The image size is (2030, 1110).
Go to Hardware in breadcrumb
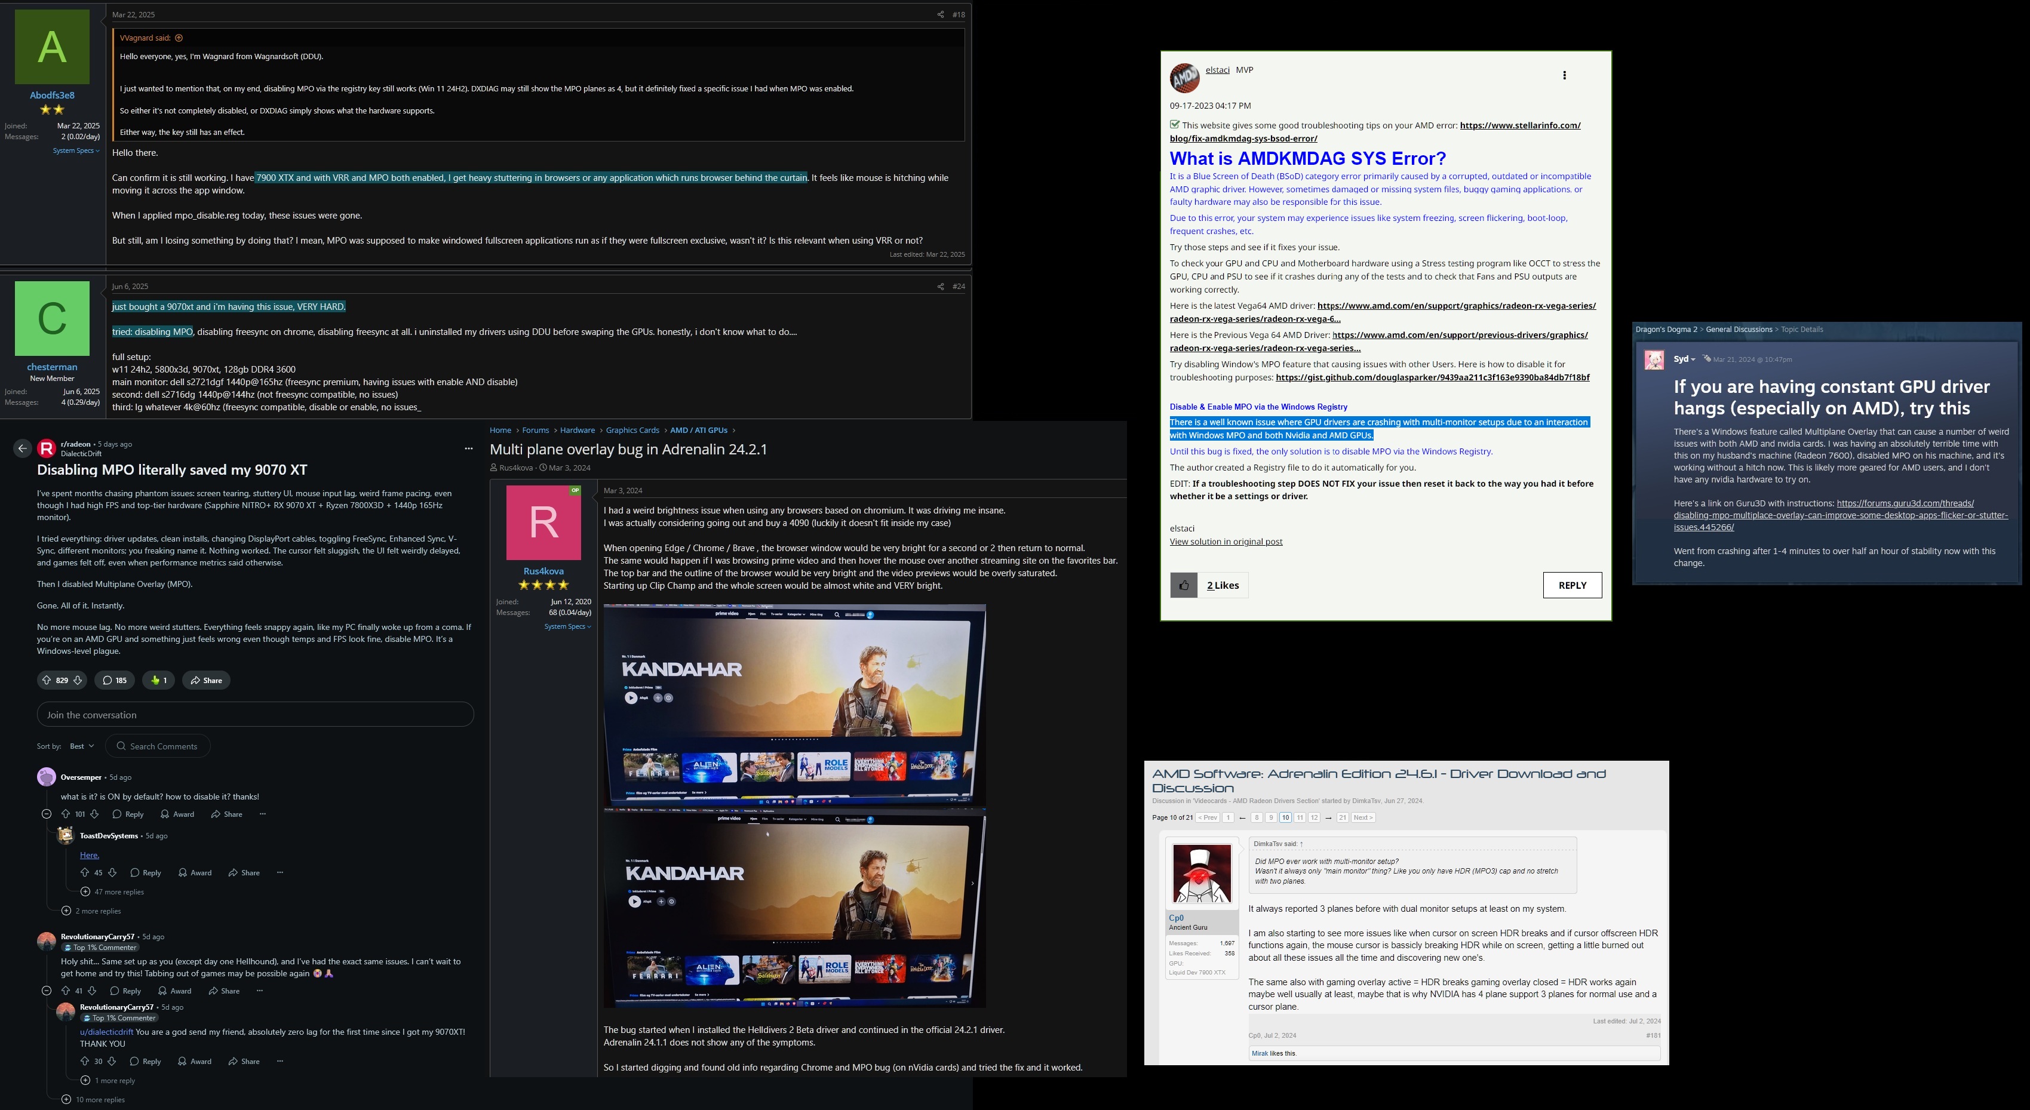tap(578, 430)
